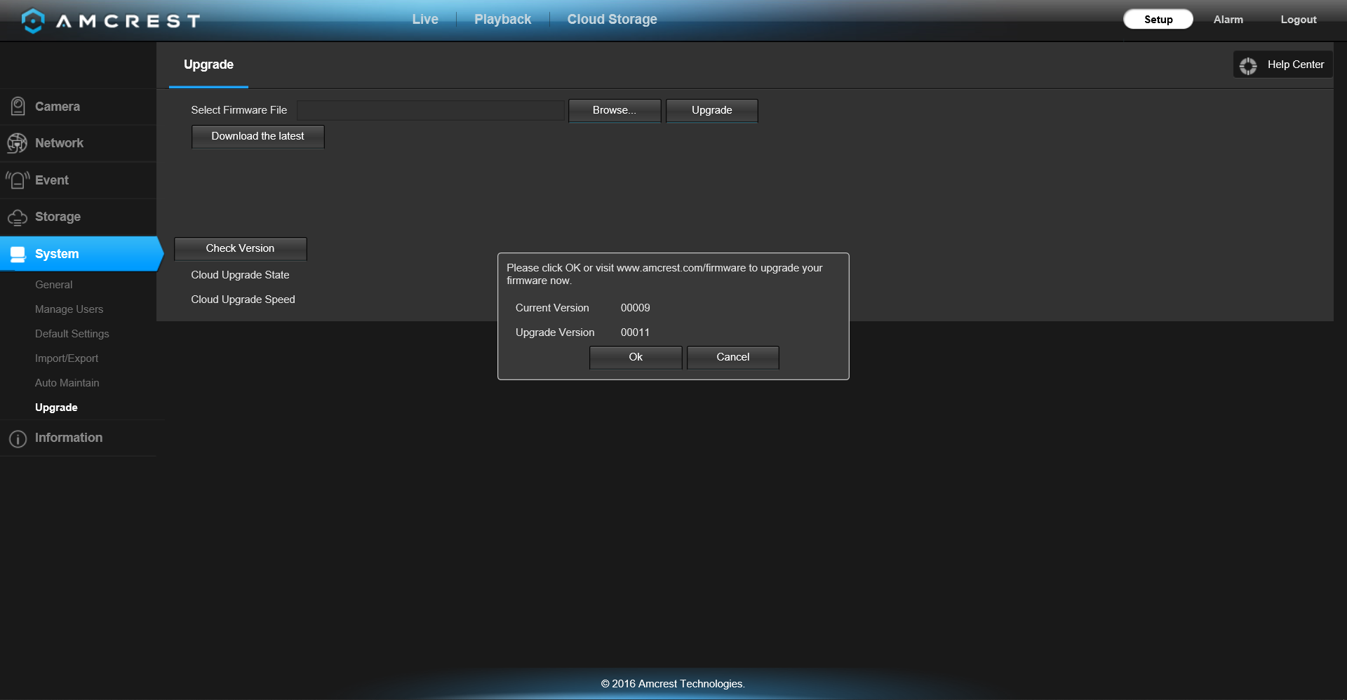The image size is (1347, 700).
Task: Click Download the latest button
Action: pos(257,137)
